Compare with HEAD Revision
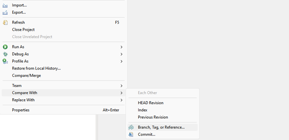This screenshot has width=289, height=140. point(151,103)
